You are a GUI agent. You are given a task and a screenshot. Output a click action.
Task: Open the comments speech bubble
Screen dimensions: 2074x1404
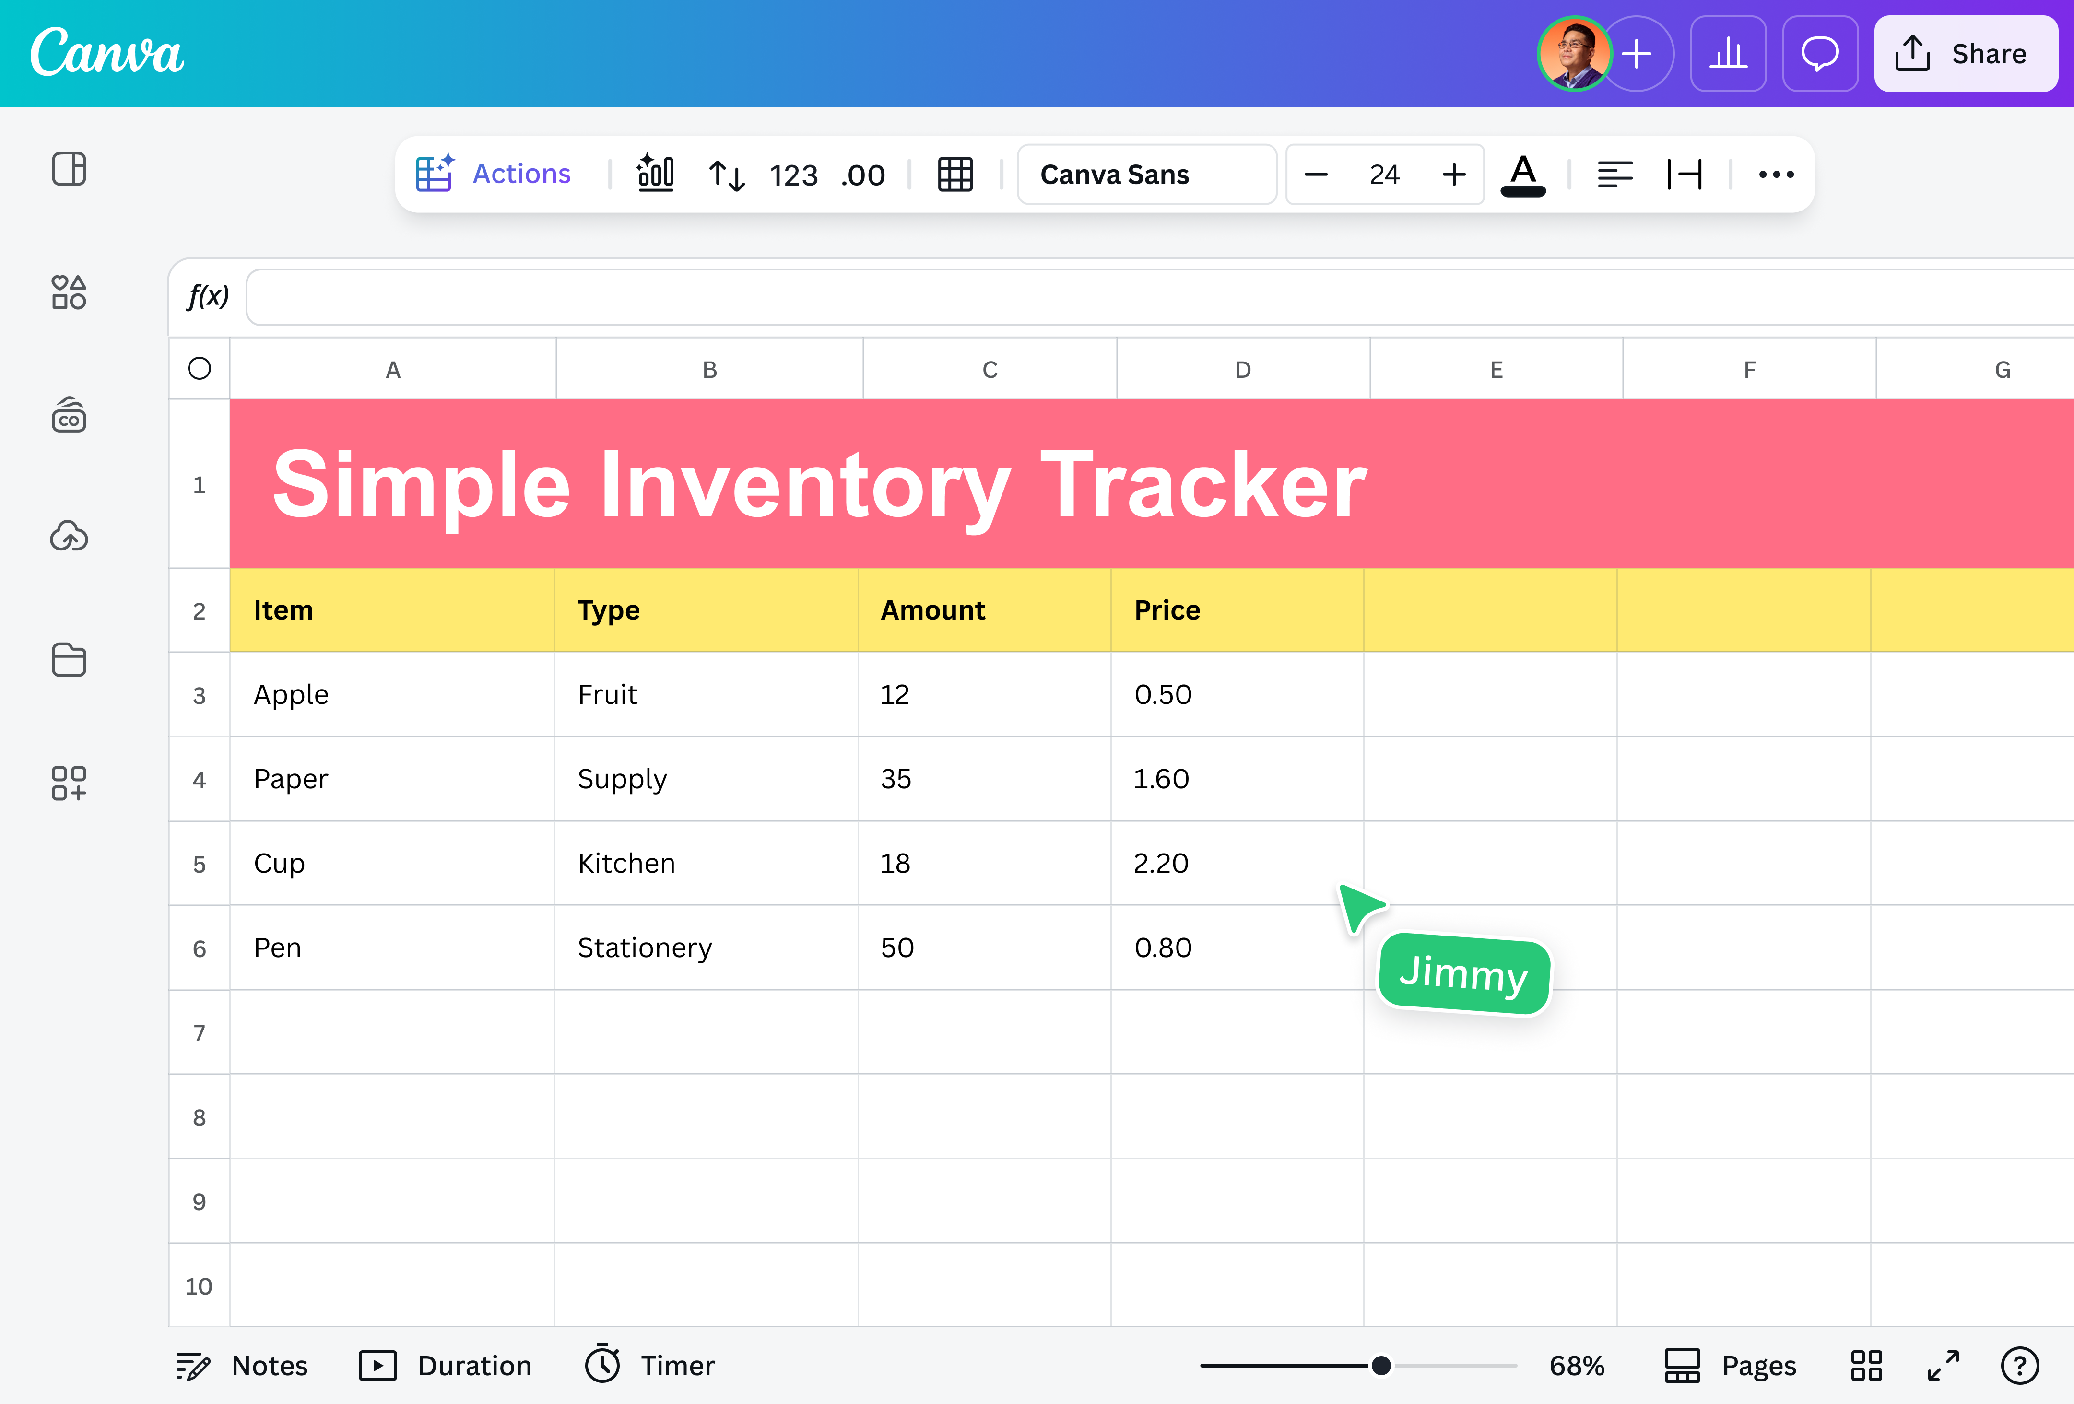[x=1820, y=54]
